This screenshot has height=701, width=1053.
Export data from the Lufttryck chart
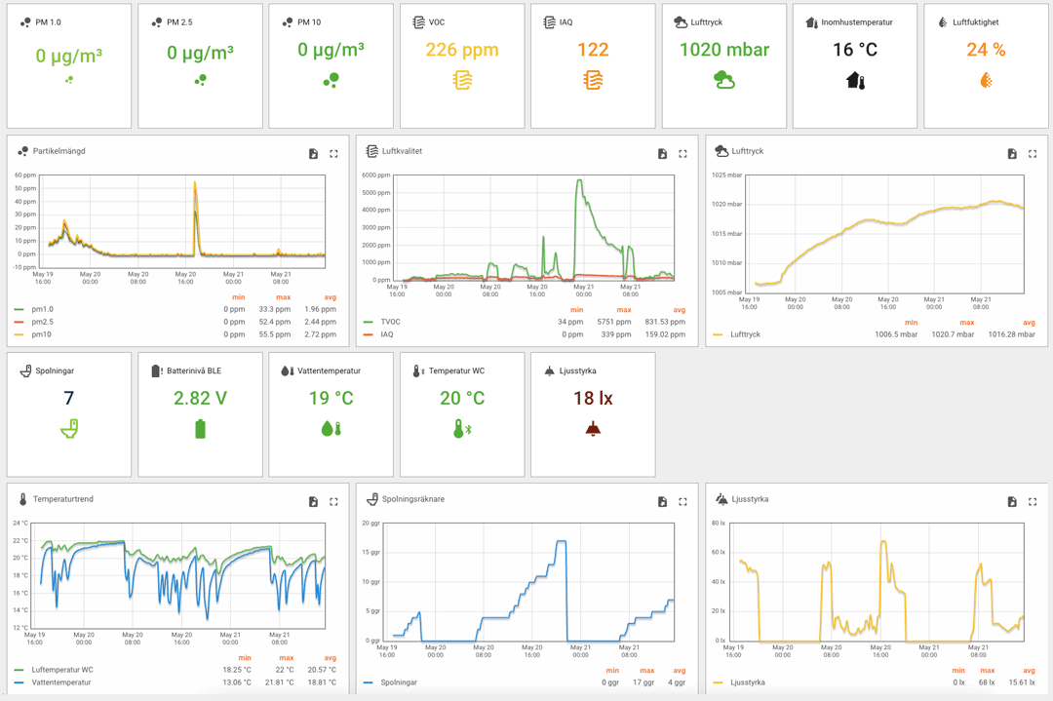(1012, 154)
